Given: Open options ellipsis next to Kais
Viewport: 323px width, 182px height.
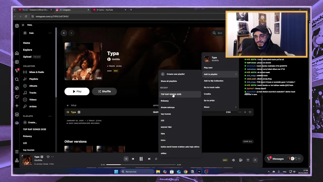Looking at the screenshot, I should point(50,33).
